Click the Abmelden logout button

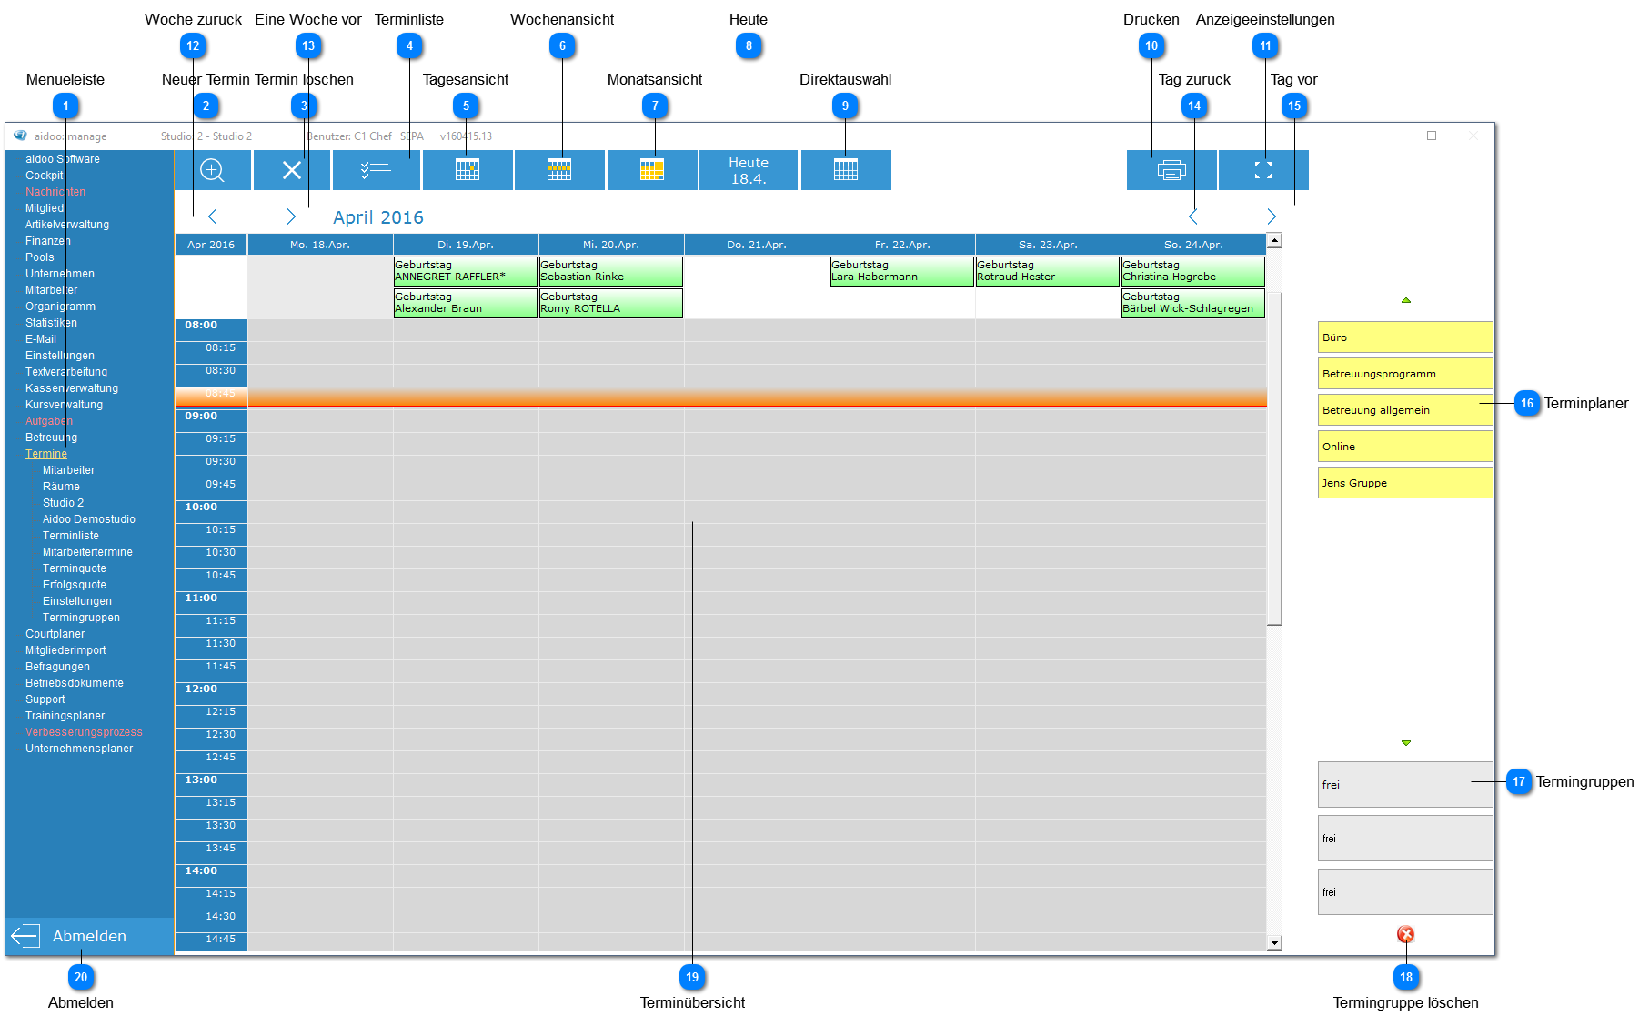click(89, 936)
